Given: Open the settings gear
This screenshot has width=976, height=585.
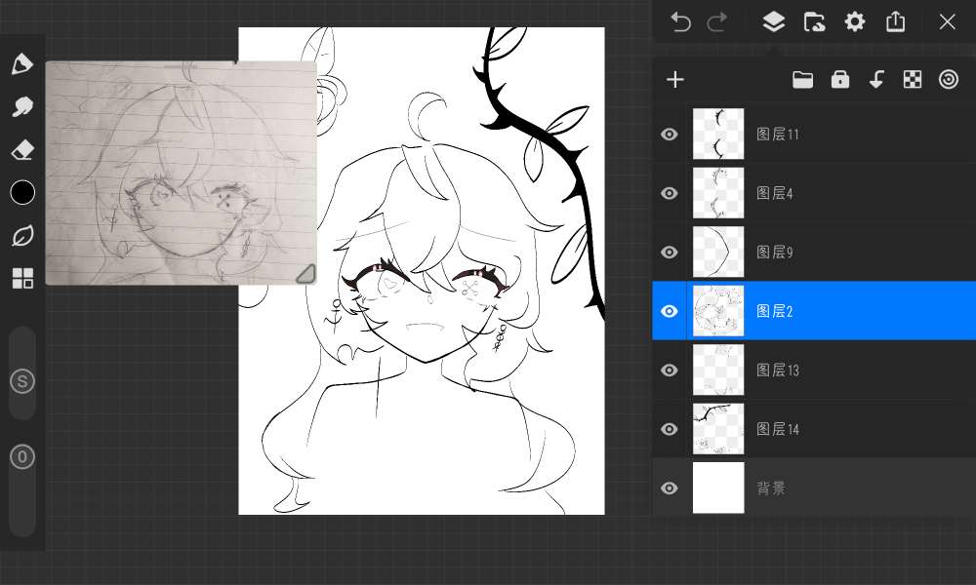Looking at the screenshot, I should pos(855,22).
